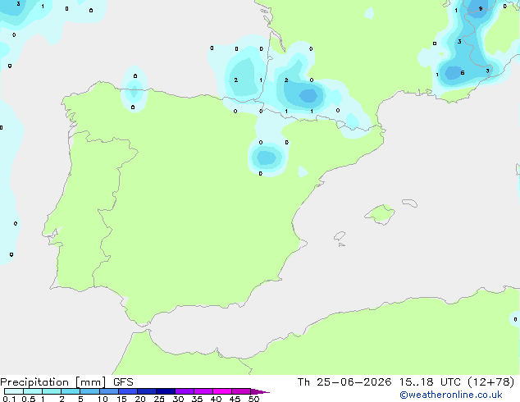The image size is (520, 402).
Task: Click the '10' legend scale label
Action: click(103, 399)
